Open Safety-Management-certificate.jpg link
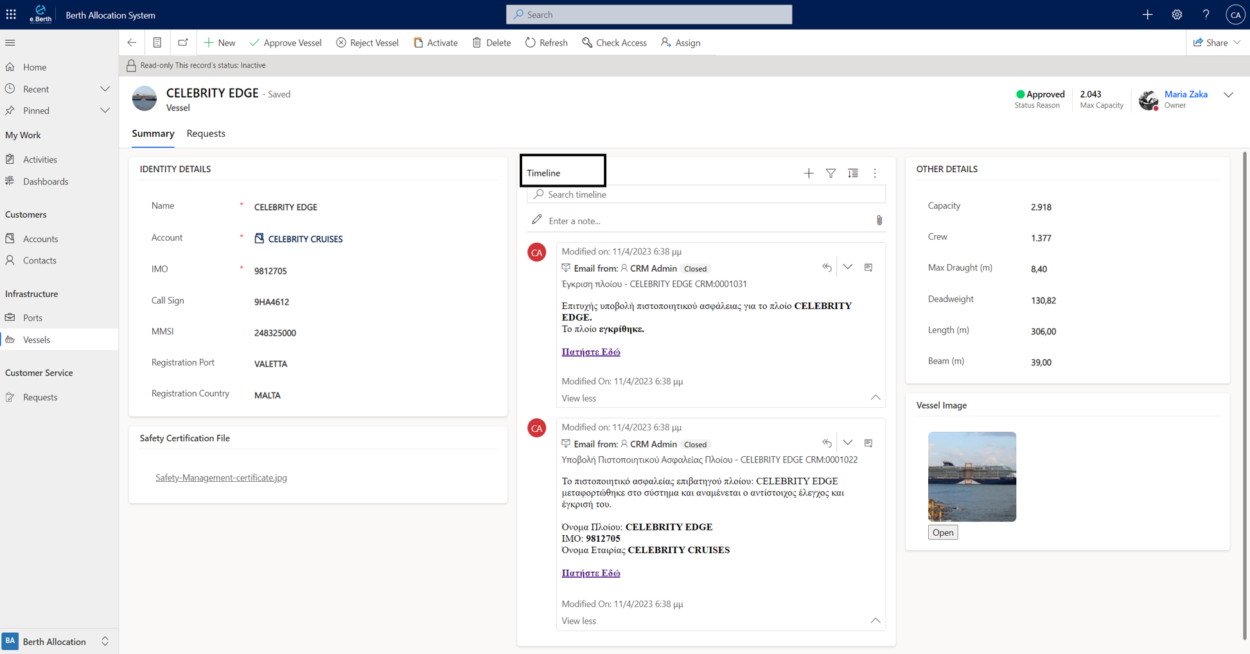The width and height of the screenshot is (1250, 654). point(221,477)
